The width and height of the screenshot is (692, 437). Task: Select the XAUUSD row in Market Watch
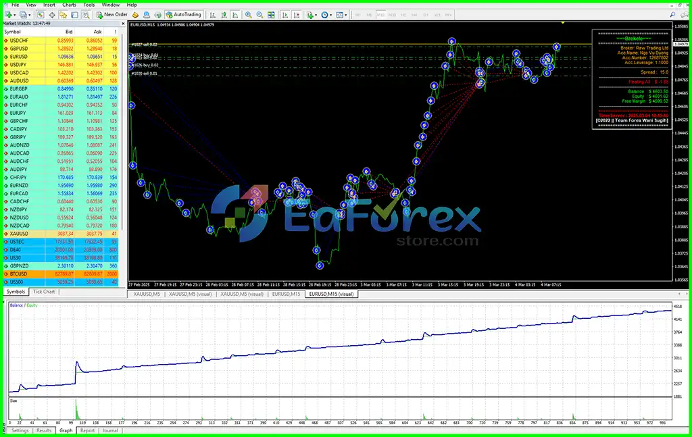pos(61,234)
